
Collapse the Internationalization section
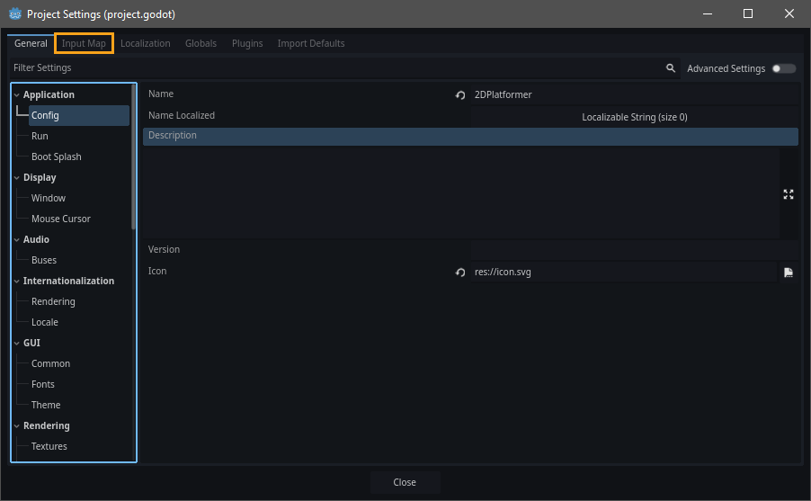coord(16,282)
